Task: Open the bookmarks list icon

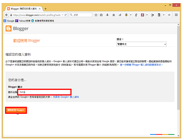Action: [101, 15]
